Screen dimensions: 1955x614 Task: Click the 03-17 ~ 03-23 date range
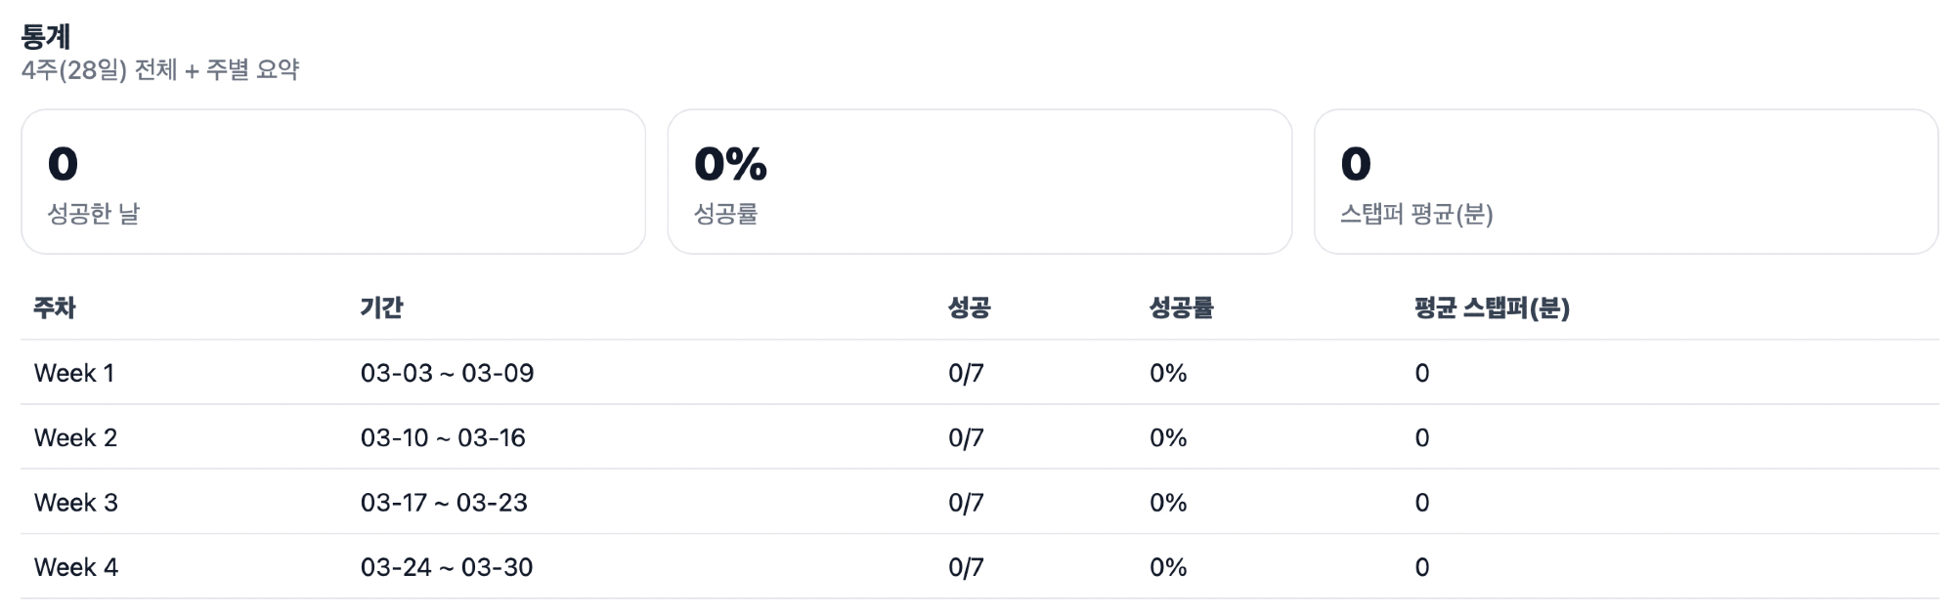point(444,503)
